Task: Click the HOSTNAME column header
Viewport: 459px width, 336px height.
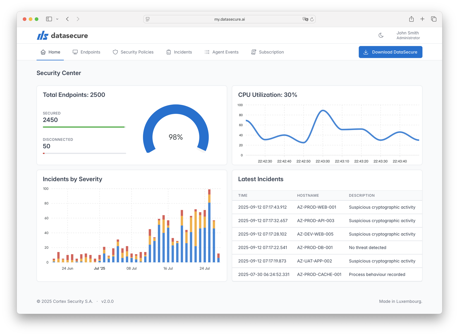Action: point(308,196)
